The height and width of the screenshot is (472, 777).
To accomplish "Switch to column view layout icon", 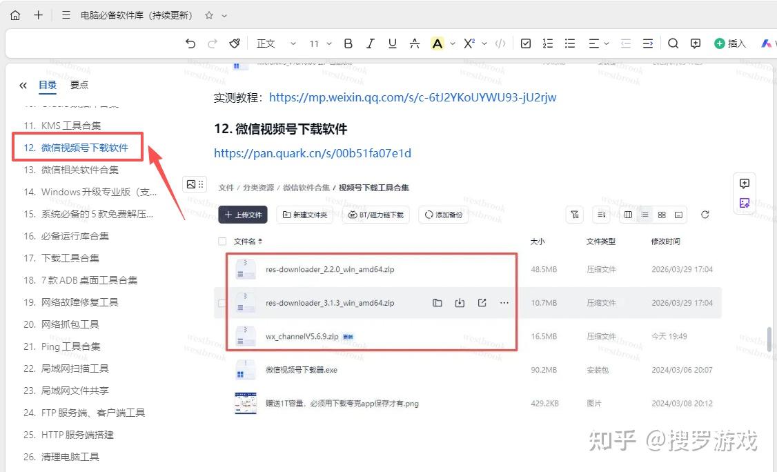I will click(628, 215).
